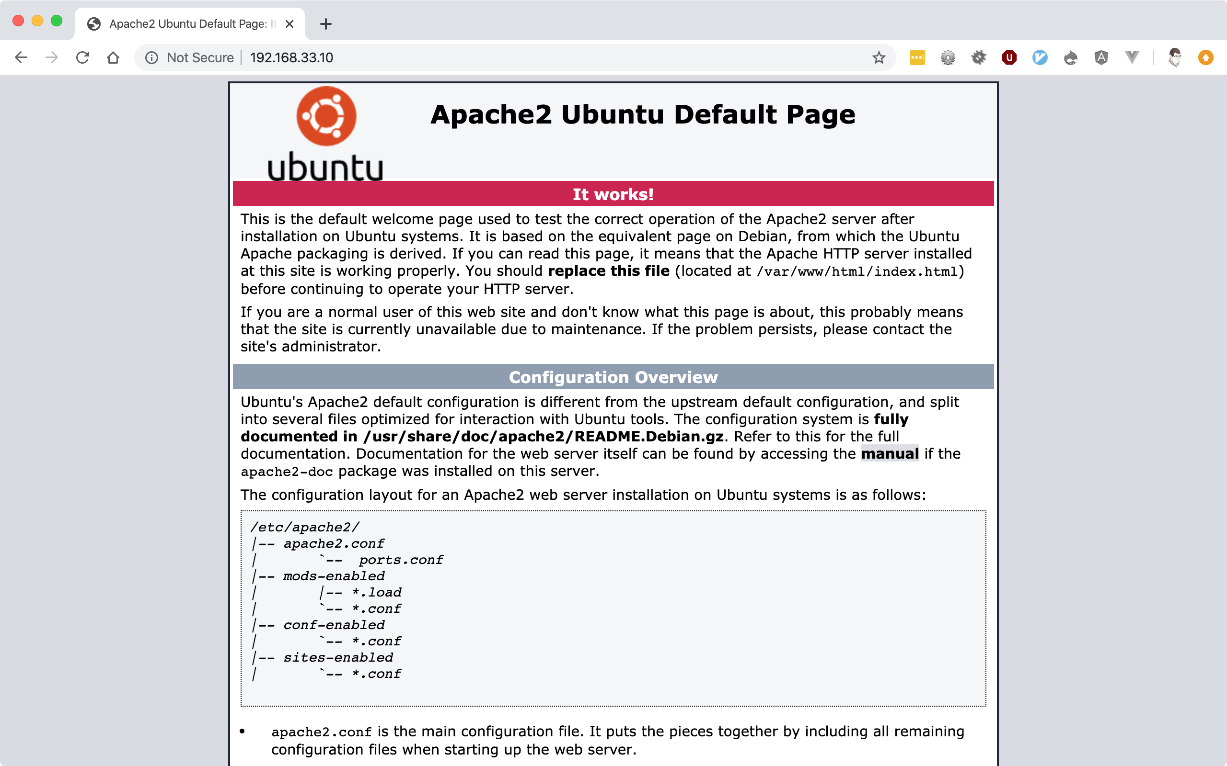The image size is (1227, 766).
Task: View site info for Not Secure
Action: click(x=151, y=57)
